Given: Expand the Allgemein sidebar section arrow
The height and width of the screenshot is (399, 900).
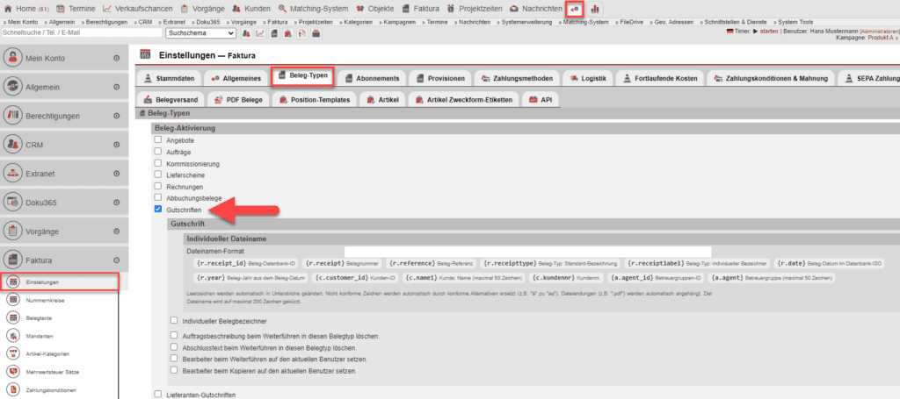Looking at the screenshot, I should click(x=117, y=87).
